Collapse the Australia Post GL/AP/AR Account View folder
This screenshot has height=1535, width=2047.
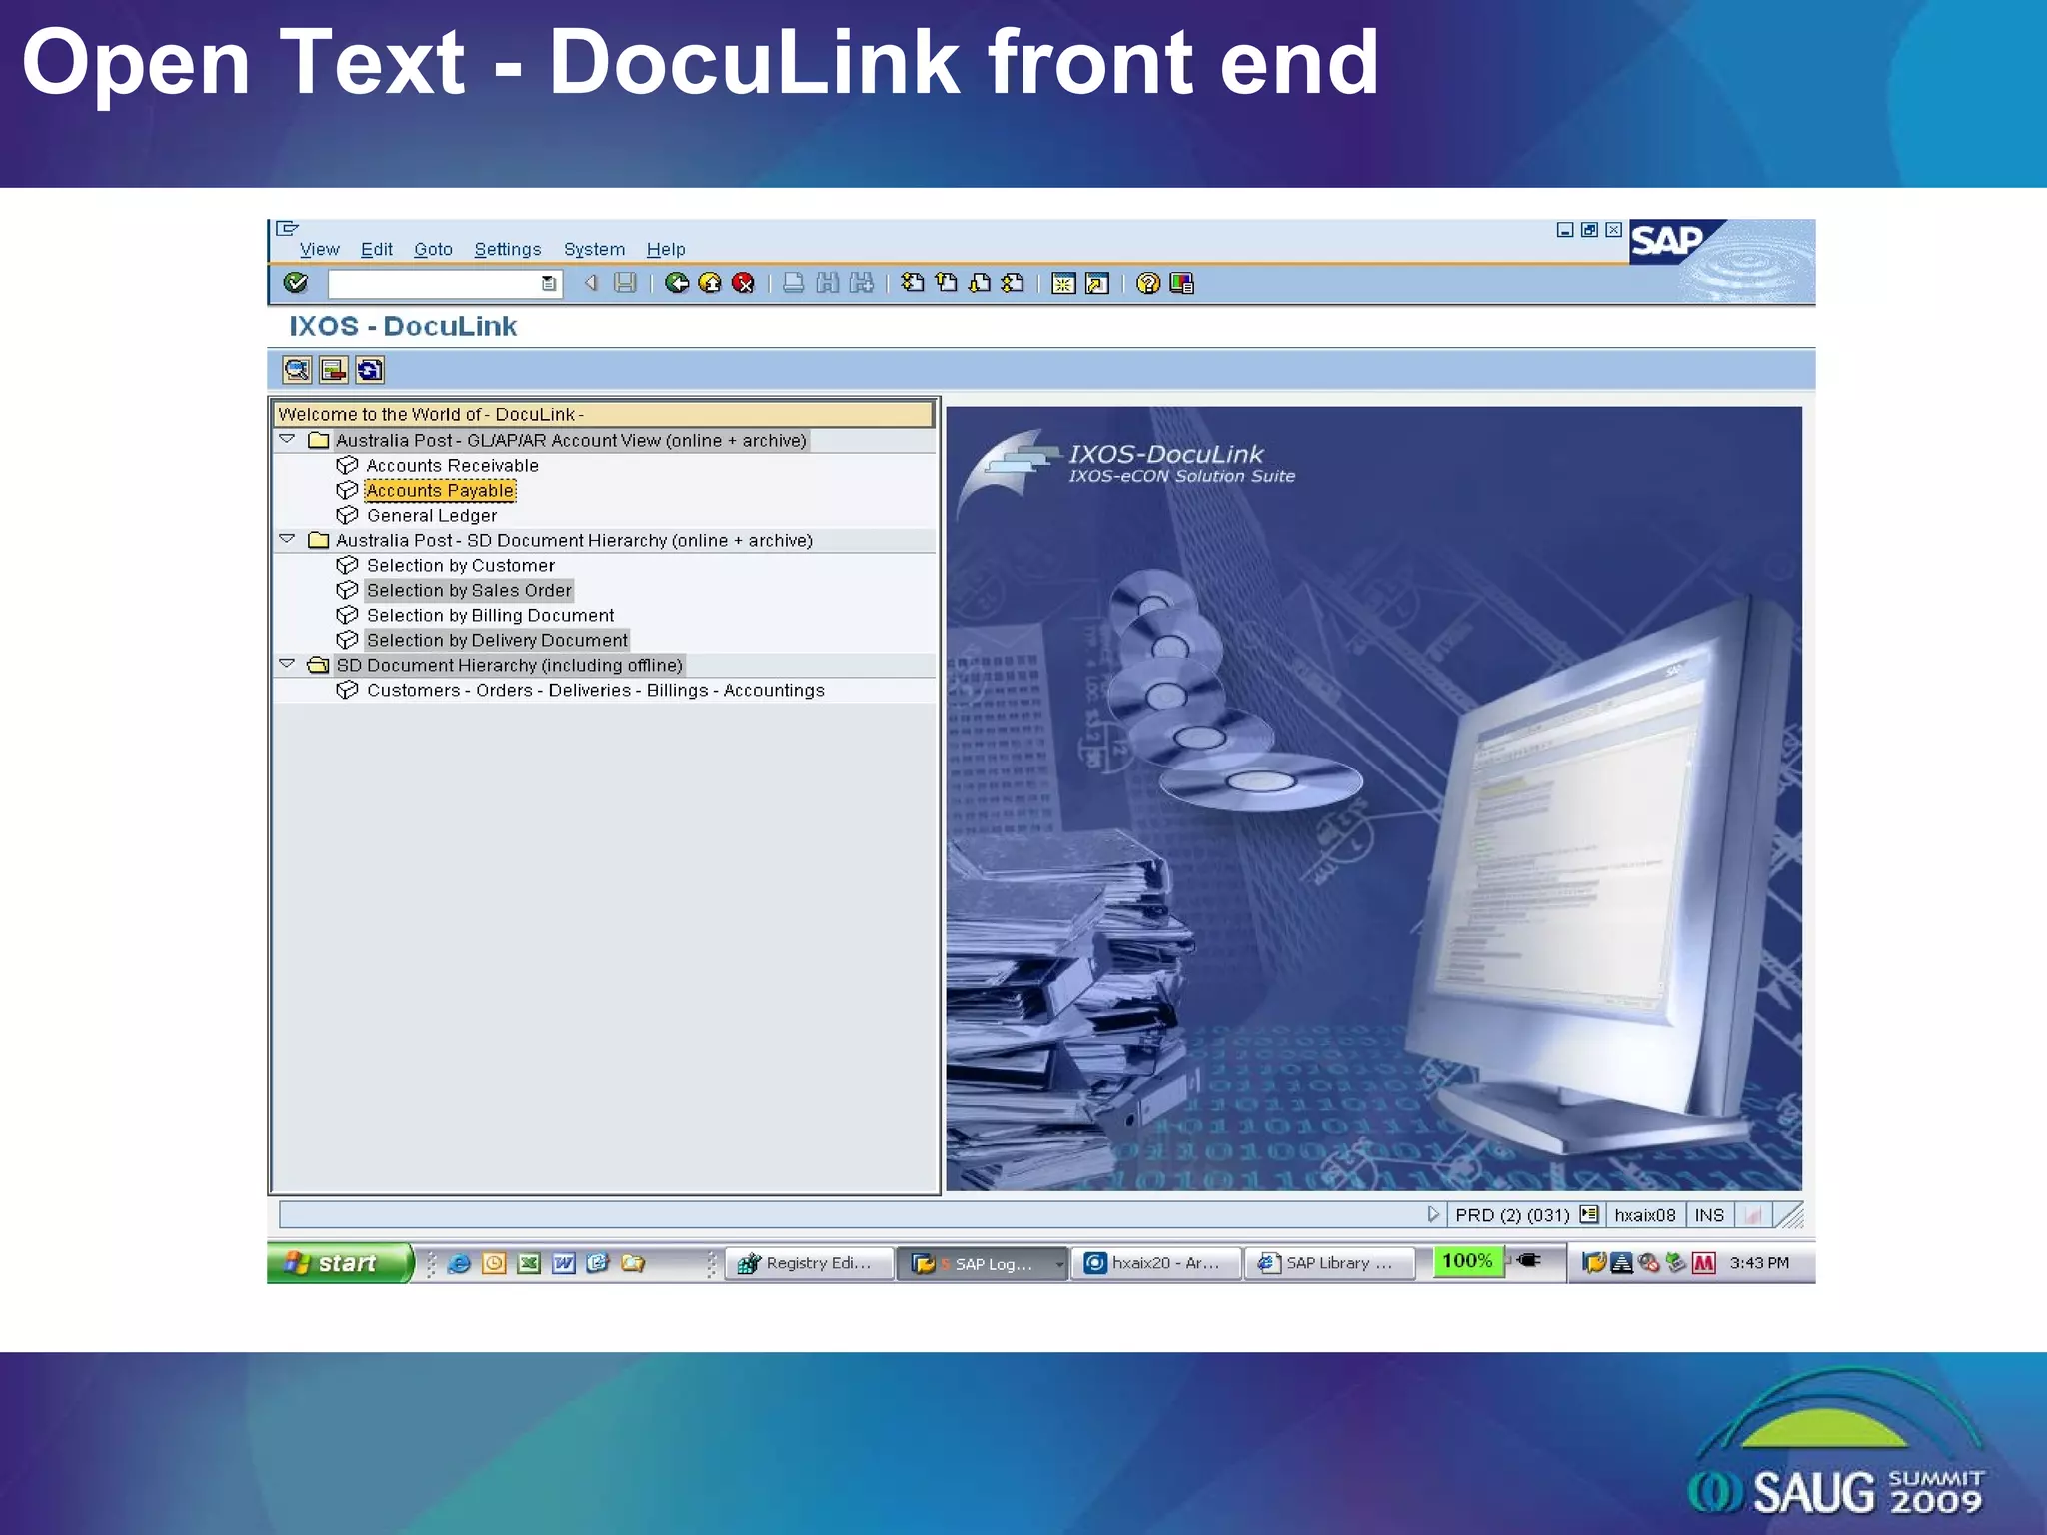pyautogui.click(x=287, y=440)
